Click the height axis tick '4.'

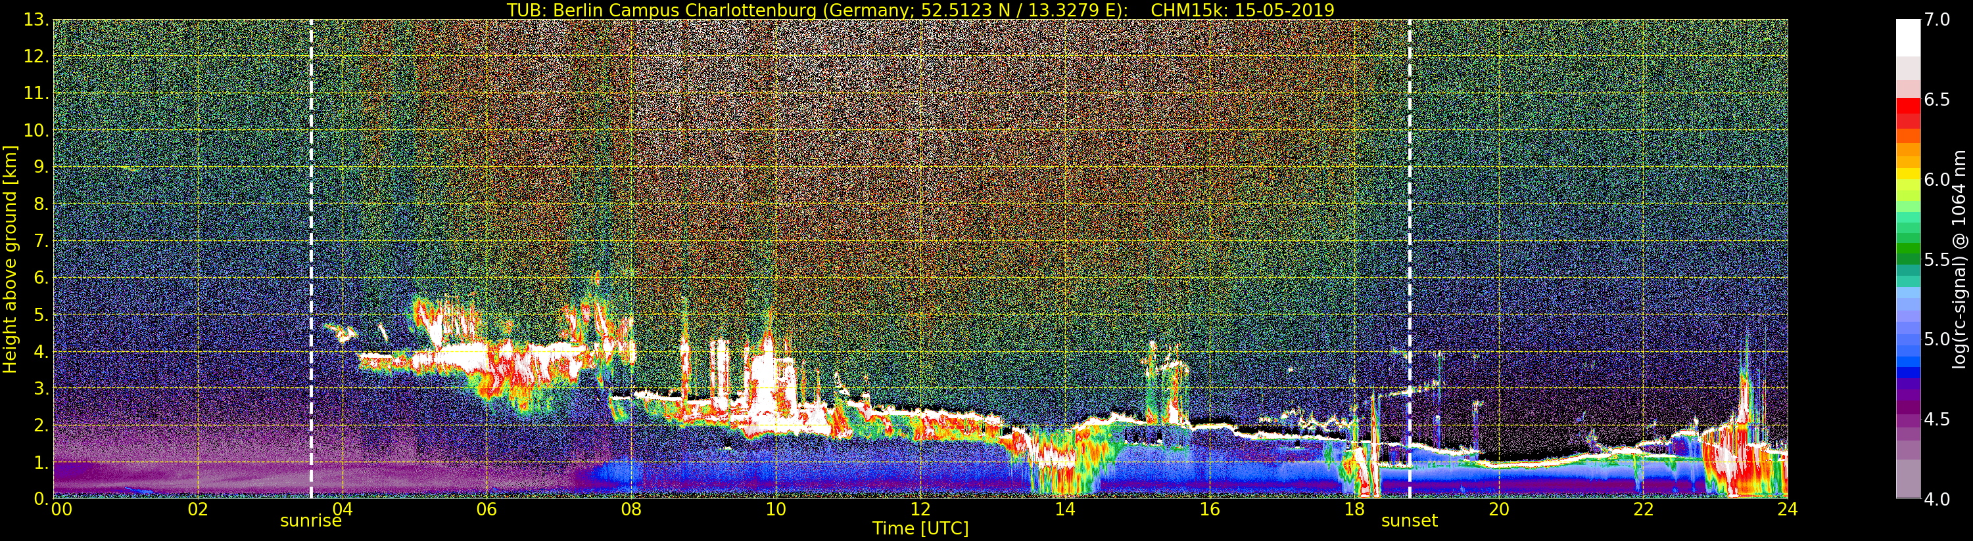(x=41, y=351)
